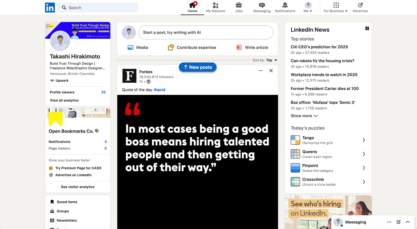
Task: Open Page visitors count row
Action: tap(78, 148)
